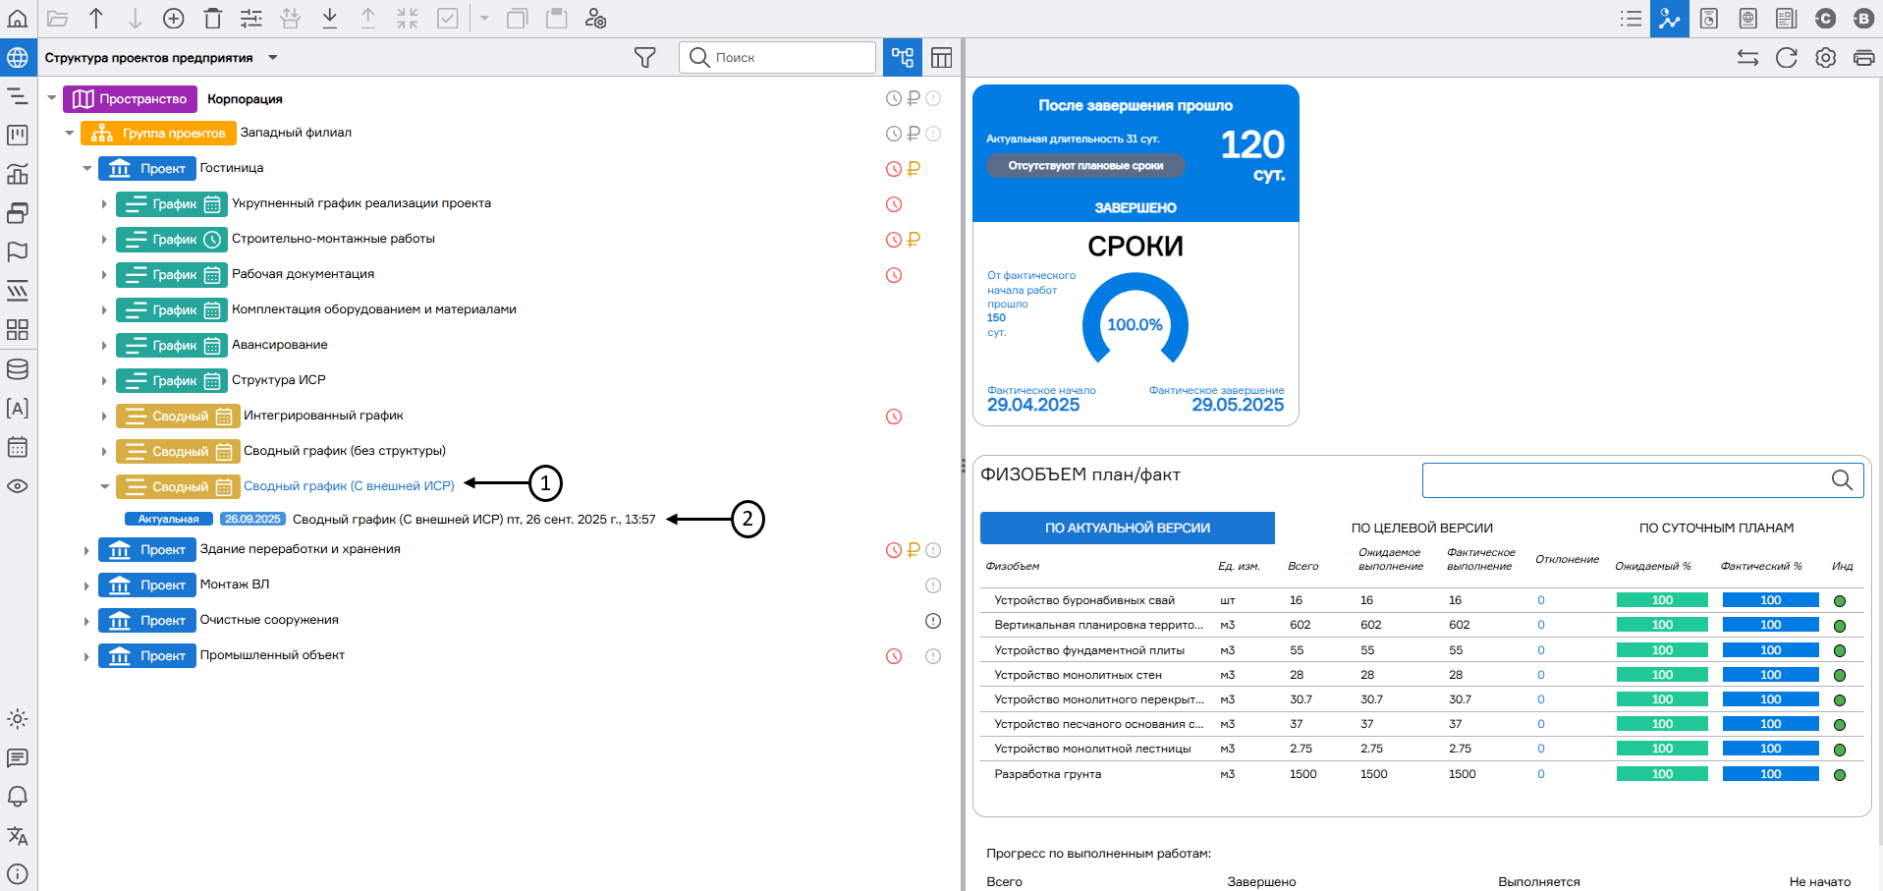
Task: Select the ПО СУТОЧНЫМ ПЛАНАМ tab
Action: 1716,529
